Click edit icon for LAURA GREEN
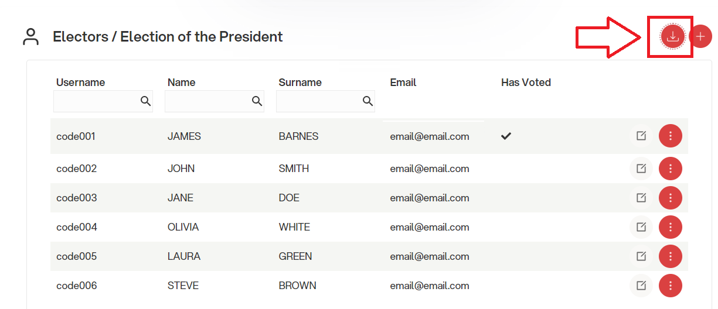Image resolution: width=718 pixels, height=309 pixels. (x=641, y=256)
